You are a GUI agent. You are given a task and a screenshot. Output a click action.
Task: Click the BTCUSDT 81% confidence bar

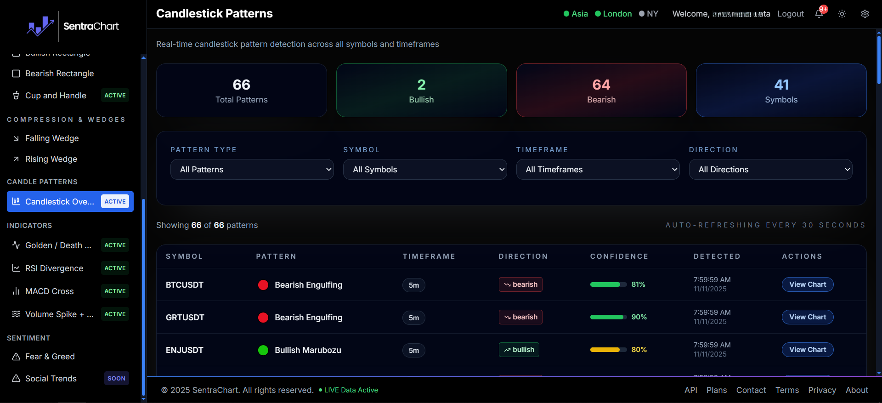point(609,284)
